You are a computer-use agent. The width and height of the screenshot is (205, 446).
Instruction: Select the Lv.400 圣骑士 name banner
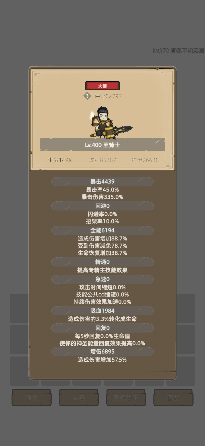102,145
